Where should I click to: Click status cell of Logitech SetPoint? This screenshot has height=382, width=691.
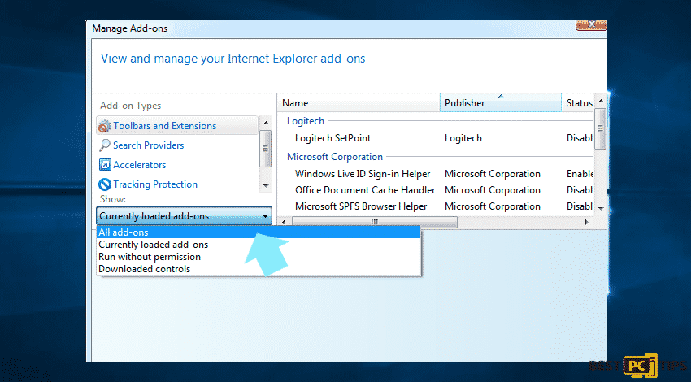coord(580,138)
